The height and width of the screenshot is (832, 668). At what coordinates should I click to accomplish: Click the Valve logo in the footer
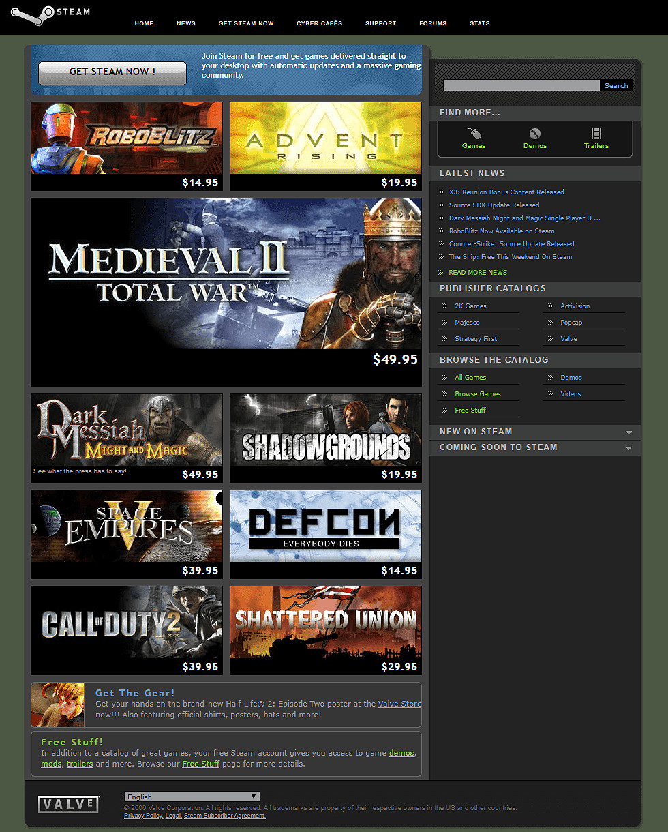[x=68, y=804]
